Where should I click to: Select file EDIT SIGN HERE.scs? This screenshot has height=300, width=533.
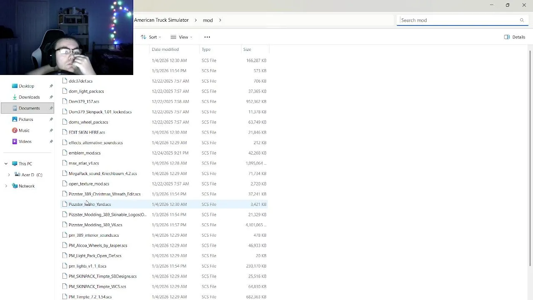87,132
